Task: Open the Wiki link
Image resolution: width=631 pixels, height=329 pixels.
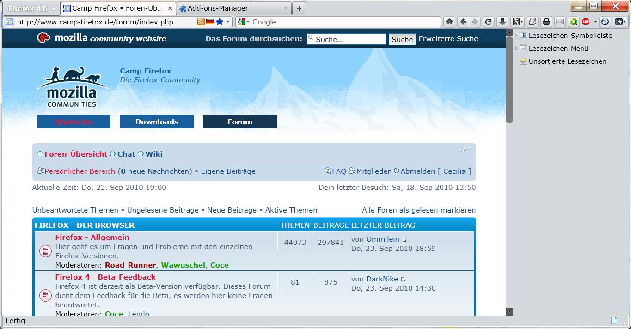Action: pyautogui.click(x=154, y=154)
